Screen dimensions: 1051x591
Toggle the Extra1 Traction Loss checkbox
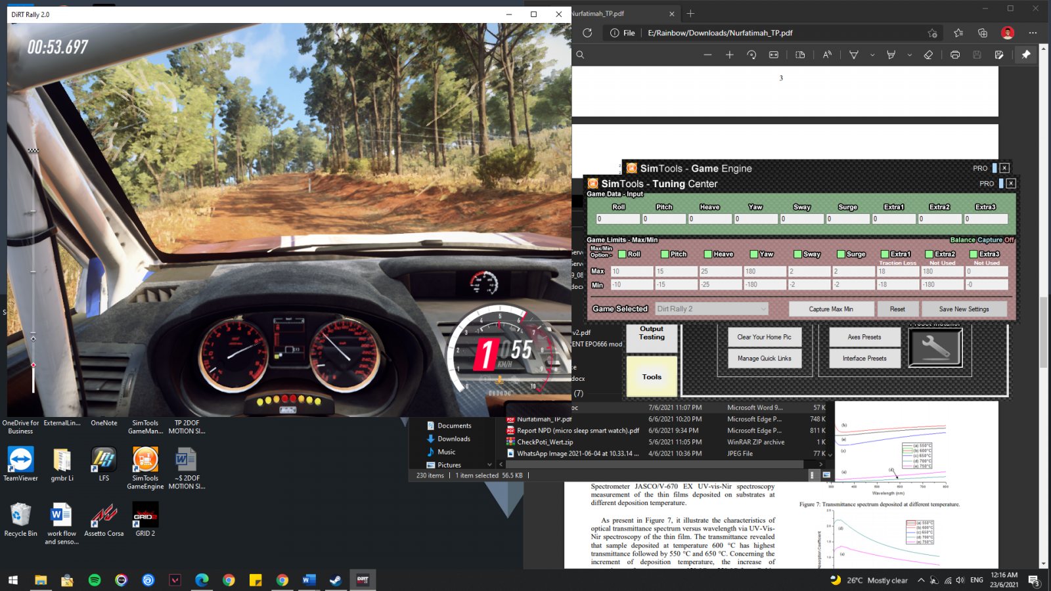coord(885,254)
